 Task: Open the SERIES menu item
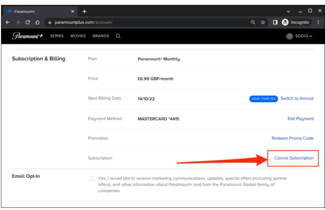[x=57, y=36]
